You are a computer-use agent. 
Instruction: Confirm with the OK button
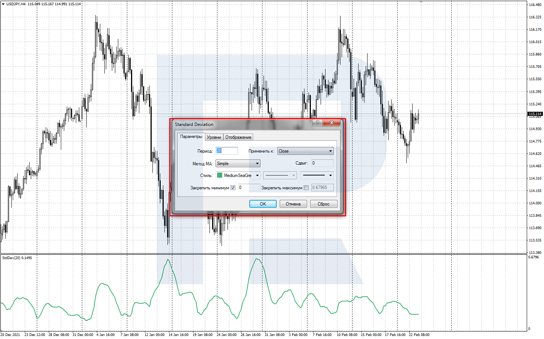[x=263, y=204]
